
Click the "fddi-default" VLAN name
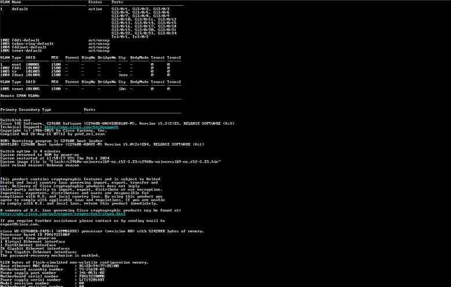pos(26,40)
